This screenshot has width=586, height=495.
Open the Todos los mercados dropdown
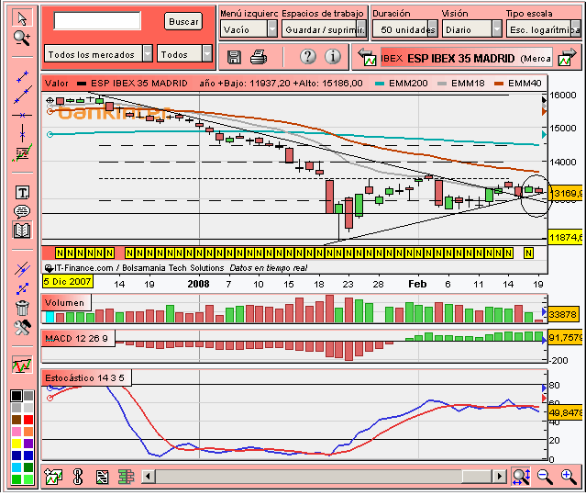[99, 54]
